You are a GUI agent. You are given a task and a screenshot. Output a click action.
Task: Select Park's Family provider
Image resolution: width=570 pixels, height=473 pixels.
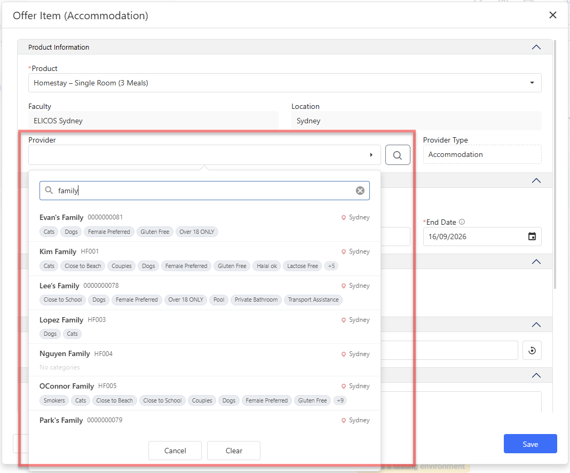pos(204,420)
